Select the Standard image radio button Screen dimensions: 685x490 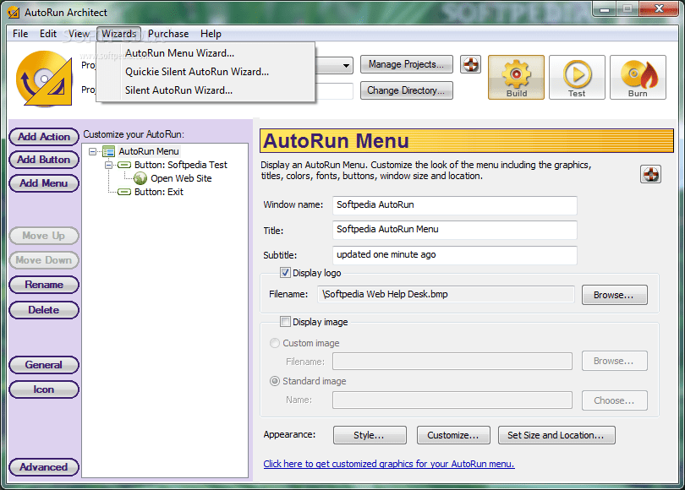click(x=275, y=381)
